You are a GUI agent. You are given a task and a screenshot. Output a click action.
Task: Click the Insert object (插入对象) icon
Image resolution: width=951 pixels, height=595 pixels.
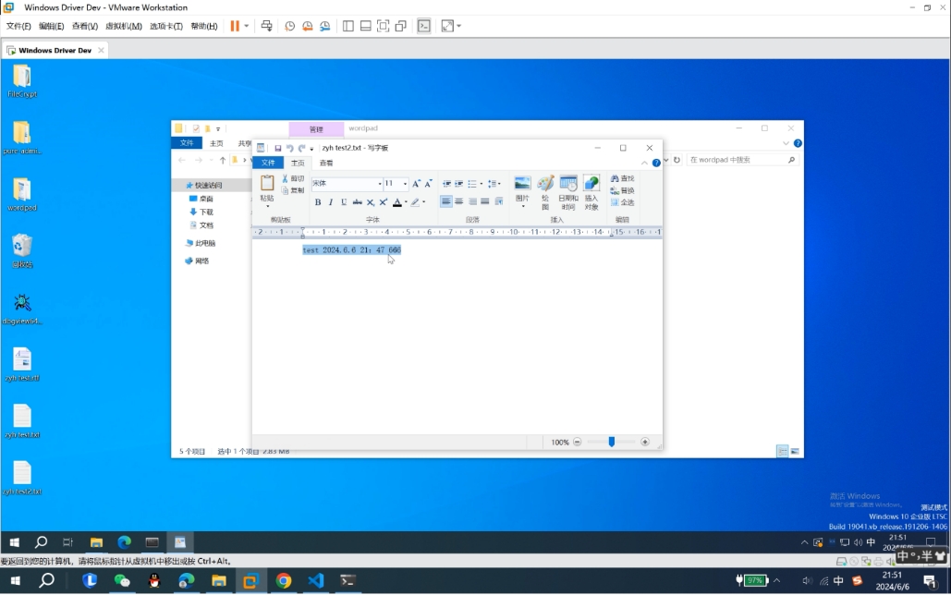591,186
